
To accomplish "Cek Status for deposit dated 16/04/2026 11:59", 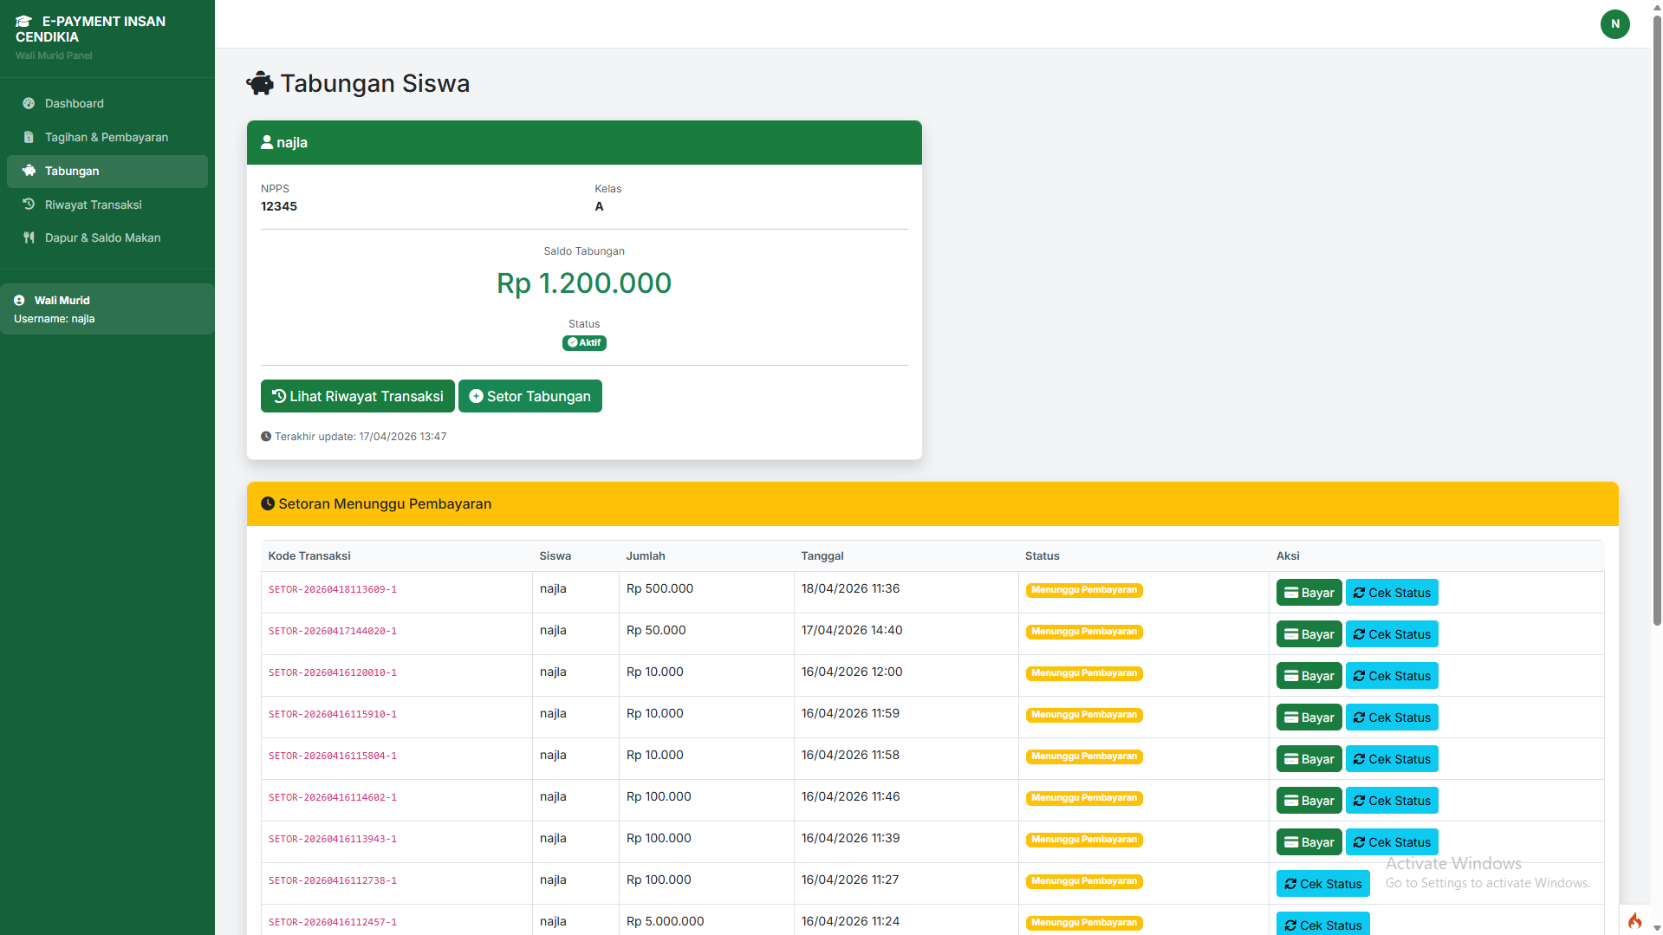I will pyautogui.click(x=1392, y=717).
